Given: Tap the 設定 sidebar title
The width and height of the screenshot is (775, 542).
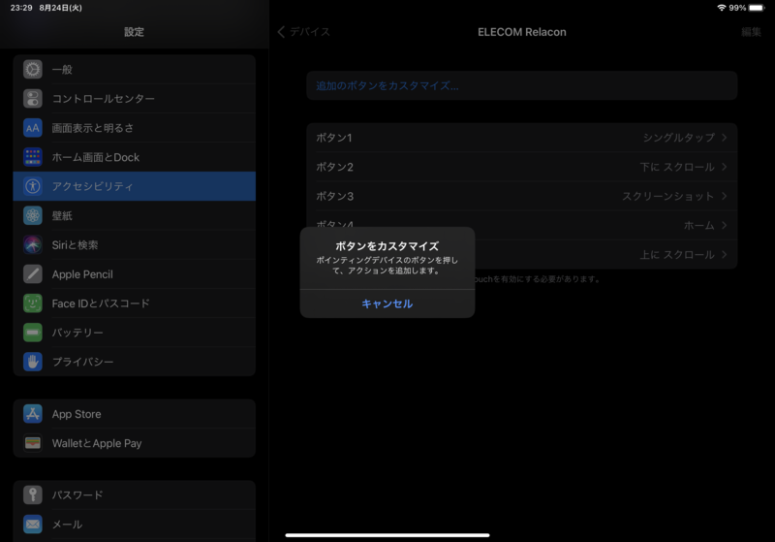Looking at the screenshot, I should click(x=134, y=32).
